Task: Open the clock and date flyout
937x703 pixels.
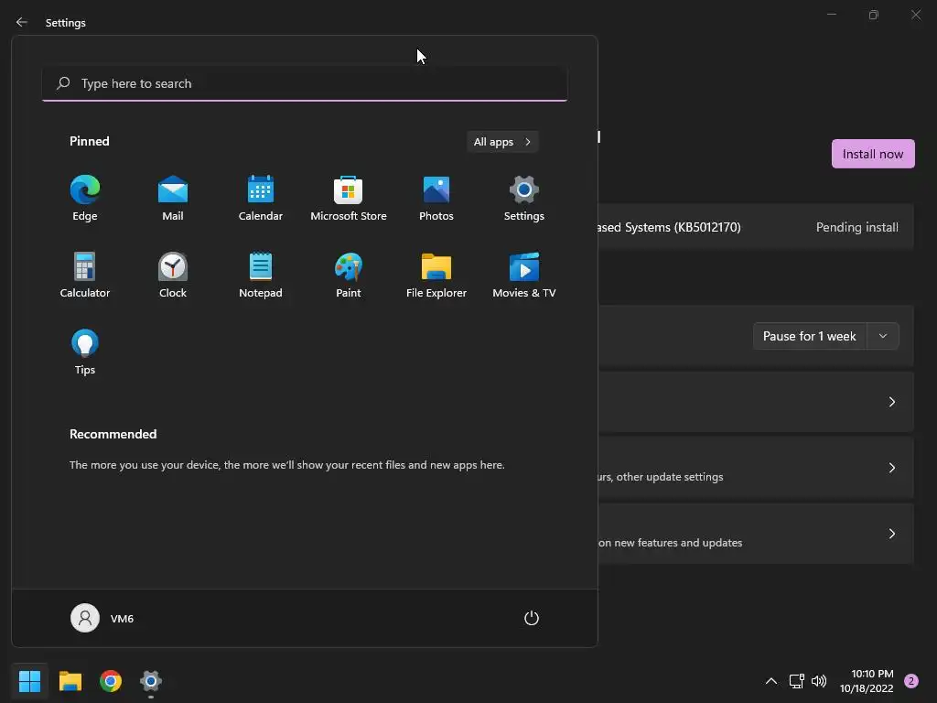Action: (x=867, y=681)
